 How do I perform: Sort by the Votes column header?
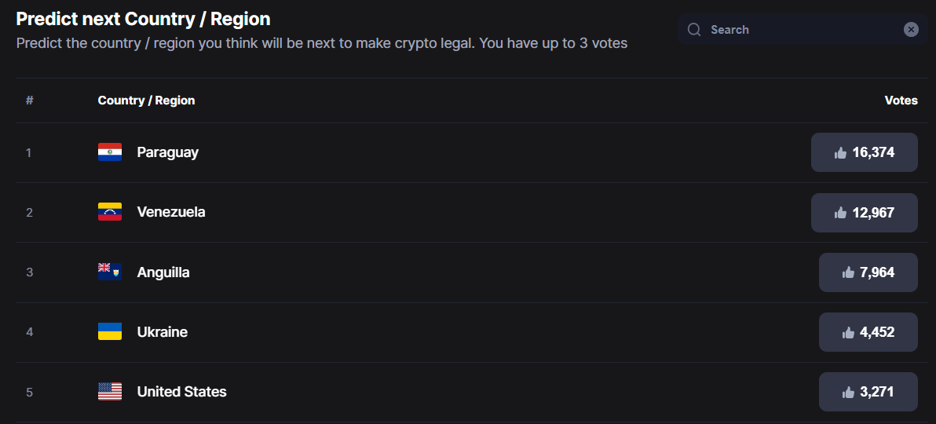(901, 101)
